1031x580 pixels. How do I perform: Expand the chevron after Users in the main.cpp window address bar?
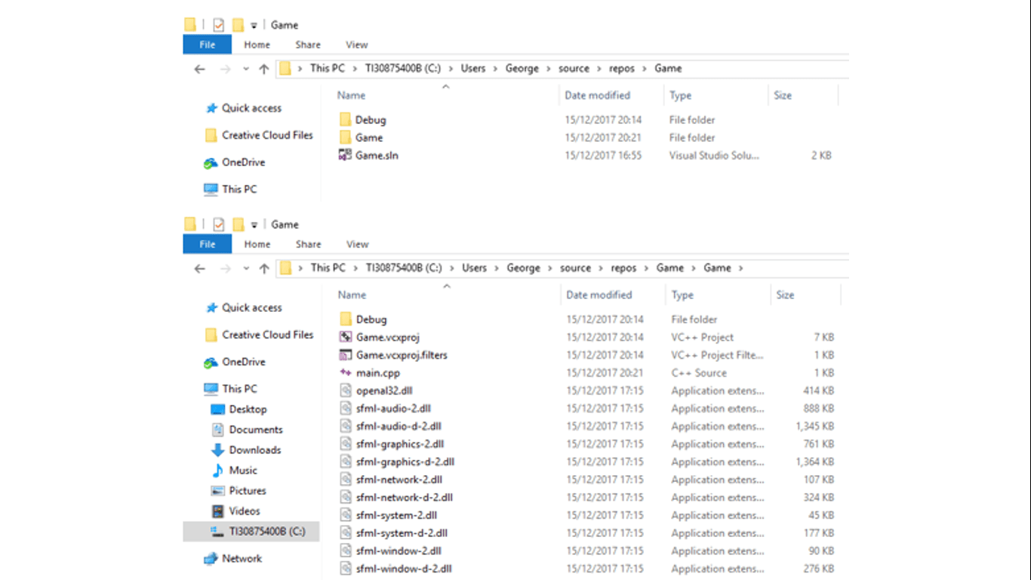(x=497, y=268)
